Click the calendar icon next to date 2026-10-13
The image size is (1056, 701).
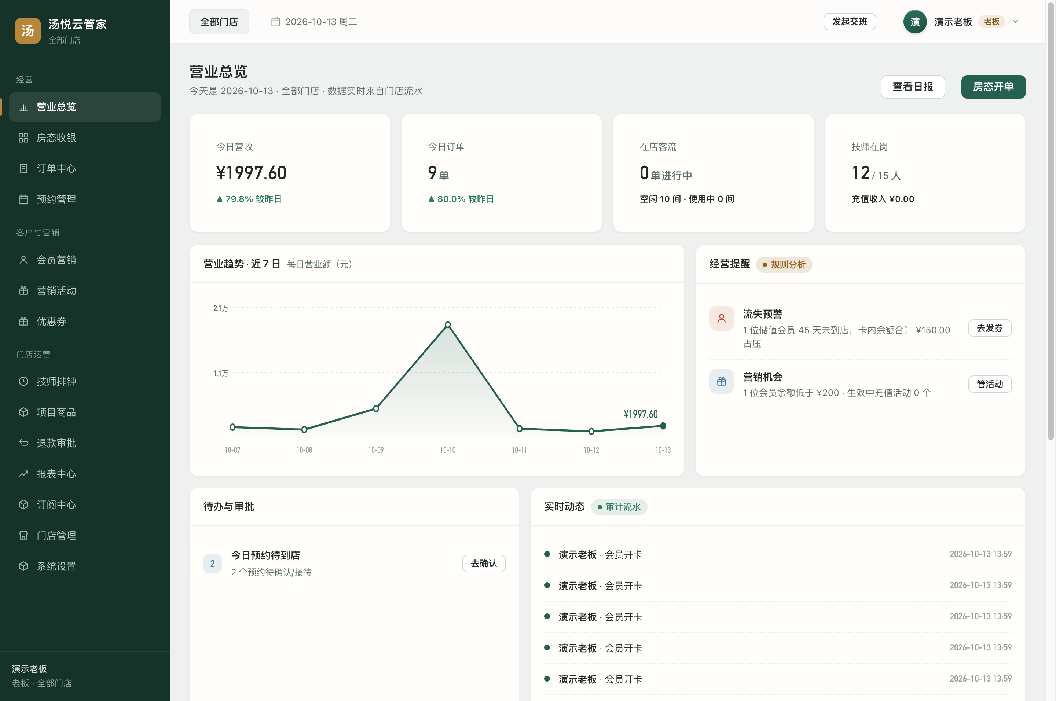pyautogui.click(x=276, y=22)
